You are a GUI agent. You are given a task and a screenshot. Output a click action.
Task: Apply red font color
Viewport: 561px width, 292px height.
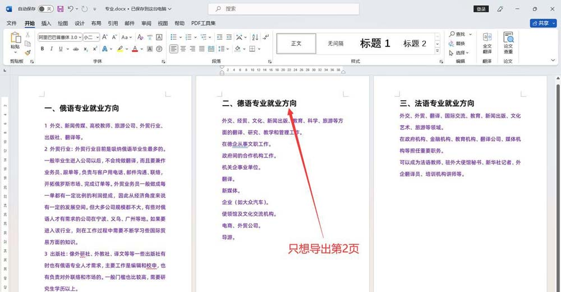tap(135, 49)
